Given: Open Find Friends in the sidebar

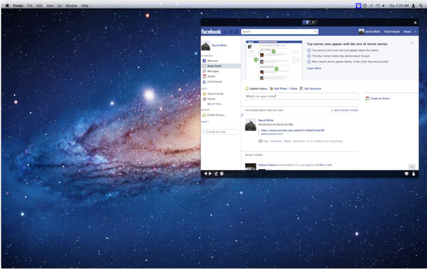Looking at the screenshot, I should pyautogui.click(x=214, y=82).
